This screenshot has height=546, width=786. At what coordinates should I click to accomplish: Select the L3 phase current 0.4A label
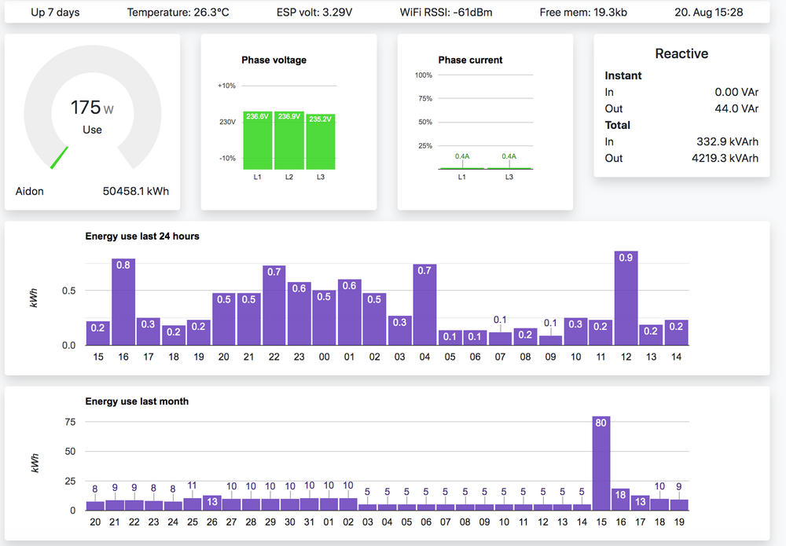(x=509, y=156)
